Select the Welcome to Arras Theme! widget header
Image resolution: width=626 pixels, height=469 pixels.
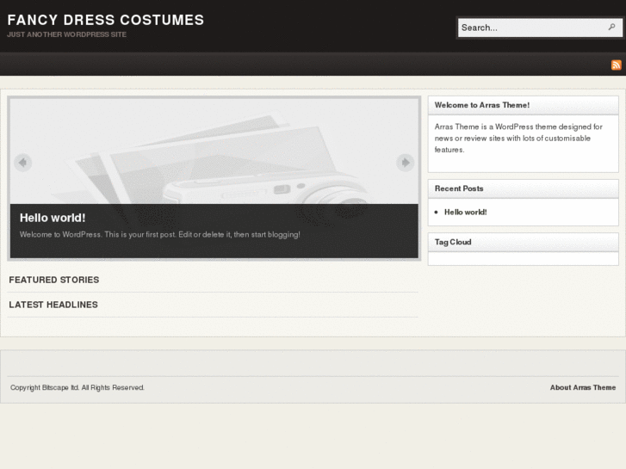pos(482,105)
